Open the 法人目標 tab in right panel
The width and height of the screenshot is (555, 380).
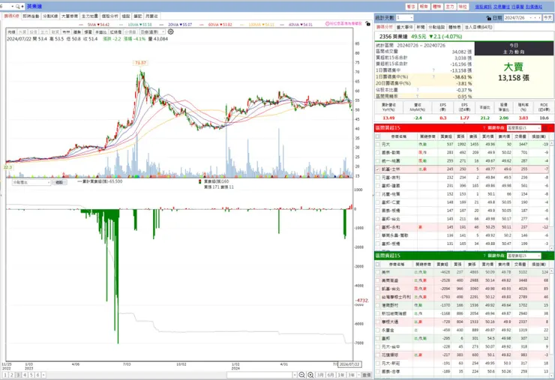point(478,27)
